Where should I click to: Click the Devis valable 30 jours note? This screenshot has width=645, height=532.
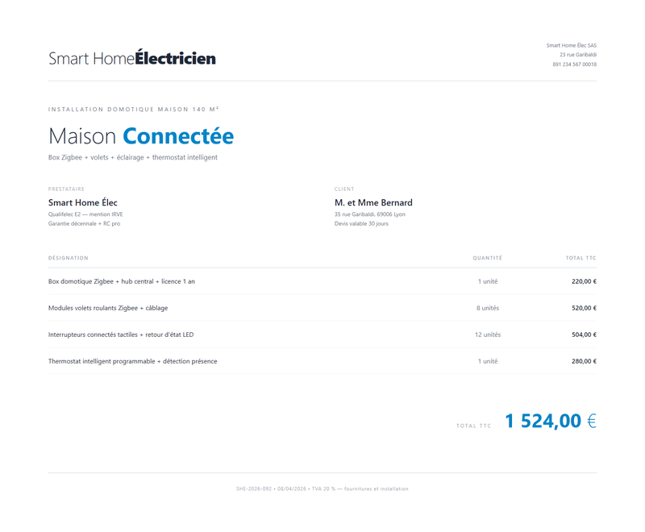(x=361, y=223)
